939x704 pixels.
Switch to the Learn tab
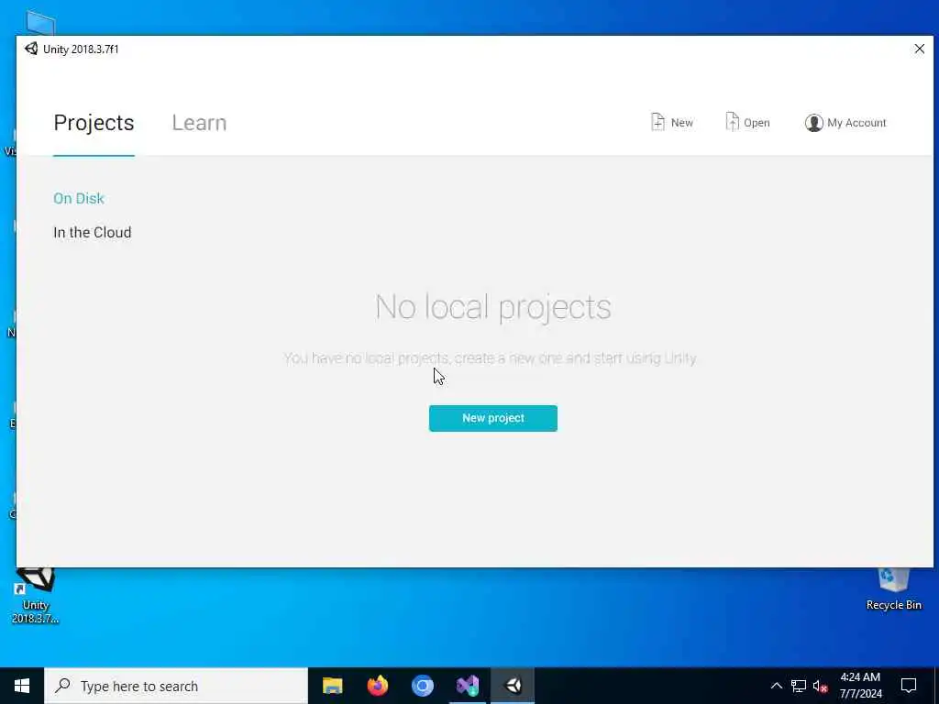(199, 123)
